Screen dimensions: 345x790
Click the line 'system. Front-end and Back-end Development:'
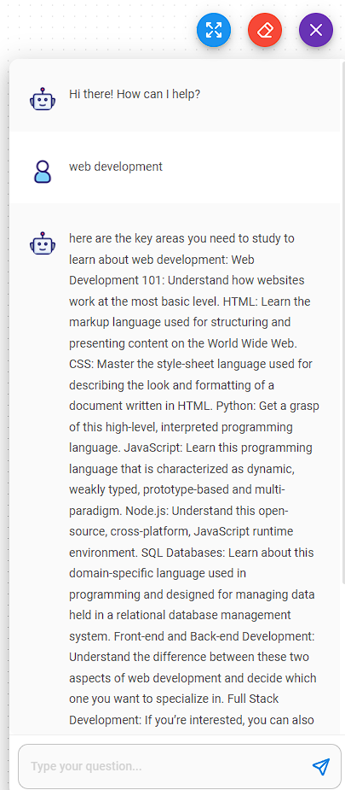192,636
